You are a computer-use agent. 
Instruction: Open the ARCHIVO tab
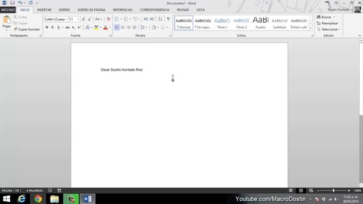[x=8, y=10]
